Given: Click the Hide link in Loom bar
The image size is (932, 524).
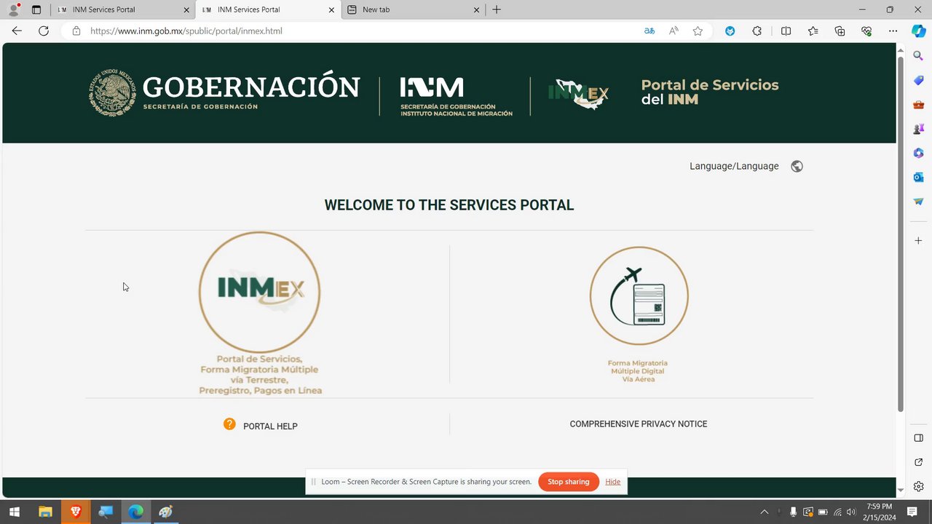Looking at the screenshot, I should click(x=612, y=482).
